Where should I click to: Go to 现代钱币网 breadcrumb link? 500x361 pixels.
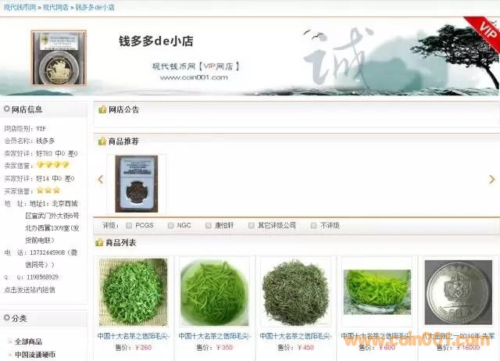point(19,7)
